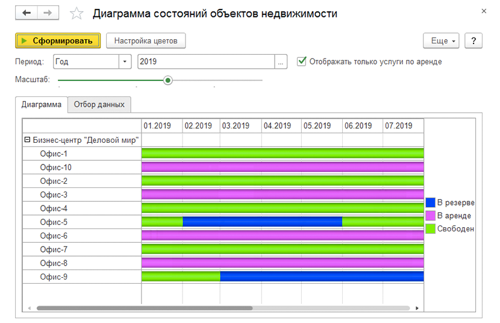Select the Офис-5 row label

(x=54, y=222)
